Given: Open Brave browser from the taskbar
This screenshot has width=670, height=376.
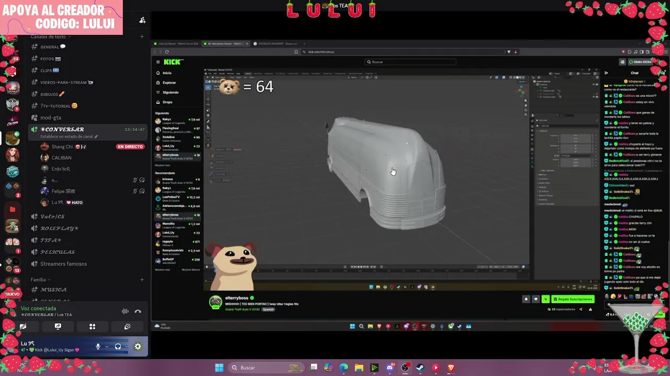Looking at the screenshot, I should (x=451, y=368).
